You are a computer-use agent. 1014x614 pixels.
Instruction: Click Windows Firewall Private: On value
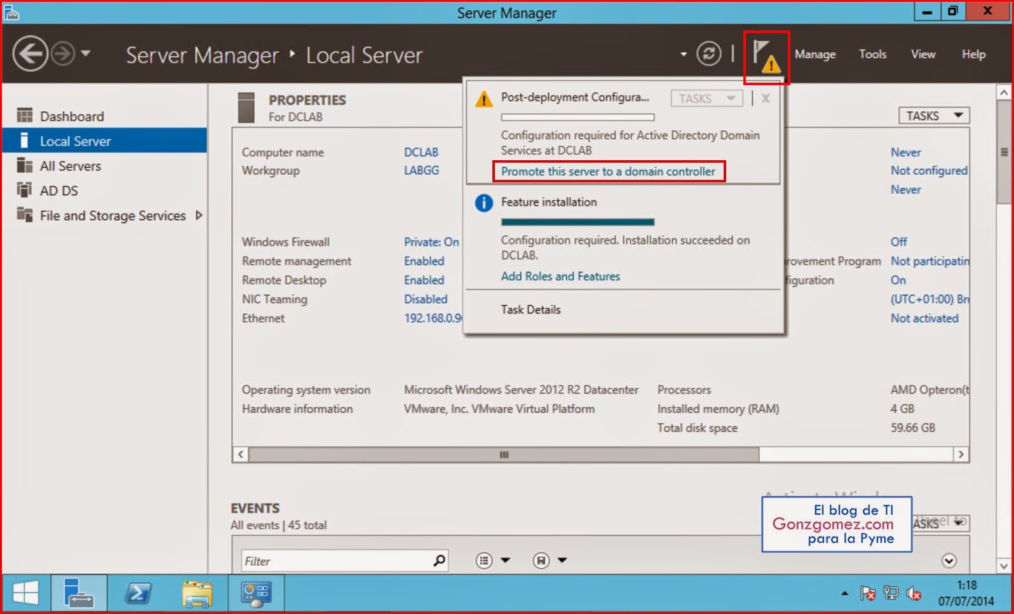point(431,242)
